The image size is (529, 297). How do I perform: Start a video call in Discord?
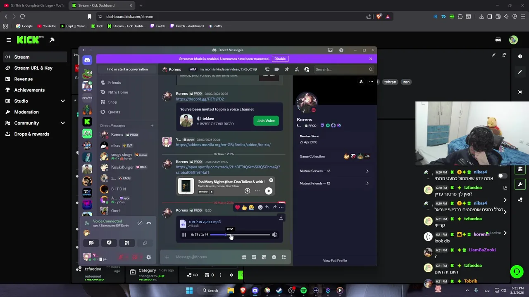[277, 69]
